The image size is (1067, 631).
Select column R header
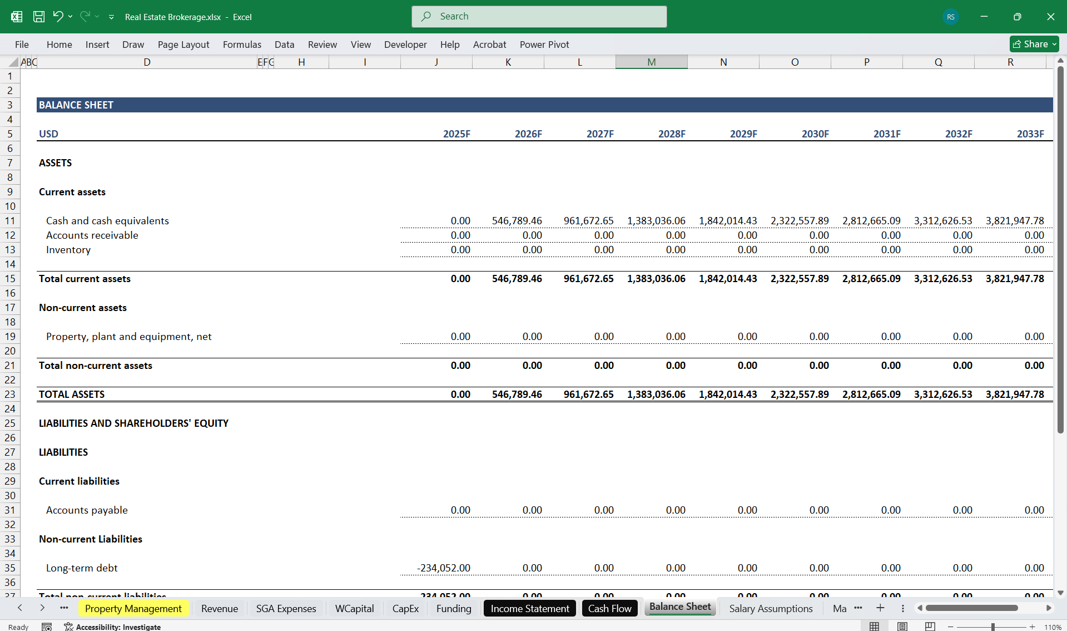[x=1010, y=62]
